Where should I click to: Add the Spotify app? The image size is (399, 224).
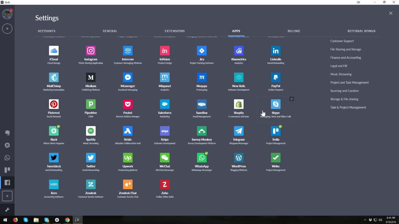click(x=91, y=131)
